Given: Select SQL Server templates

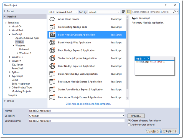Looking at the screenshot, I should click(17, 65).
